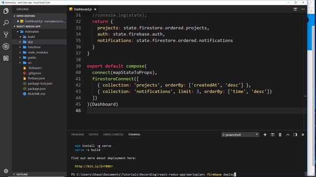Image resolution: width=316 pixels, height=177 pixels.
Task: Kill the terminal with trash icon
Action: pyautogui.click(x=280, y=135)
